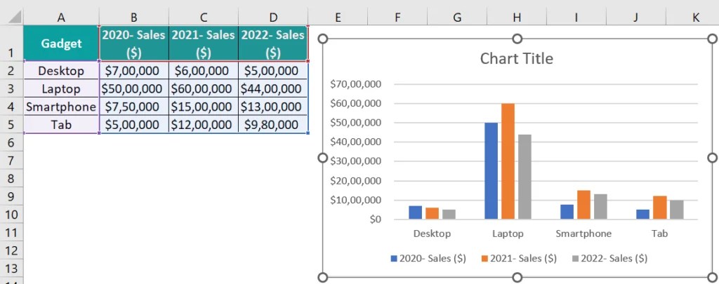Image resolution: width=719 pixels, height=284 pixels.
Task: Select column B header
Action: [x=134, y=18]
